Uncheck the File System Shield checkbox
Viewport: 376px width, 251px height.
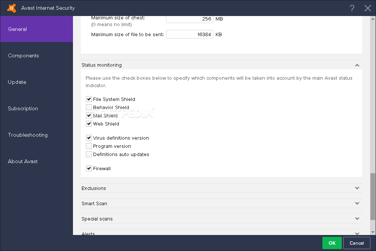(89, 99)
